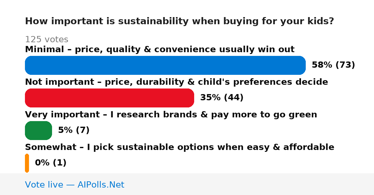
Task: Open the Vote live — AIPolls.Net link
Action: [74, 185]
